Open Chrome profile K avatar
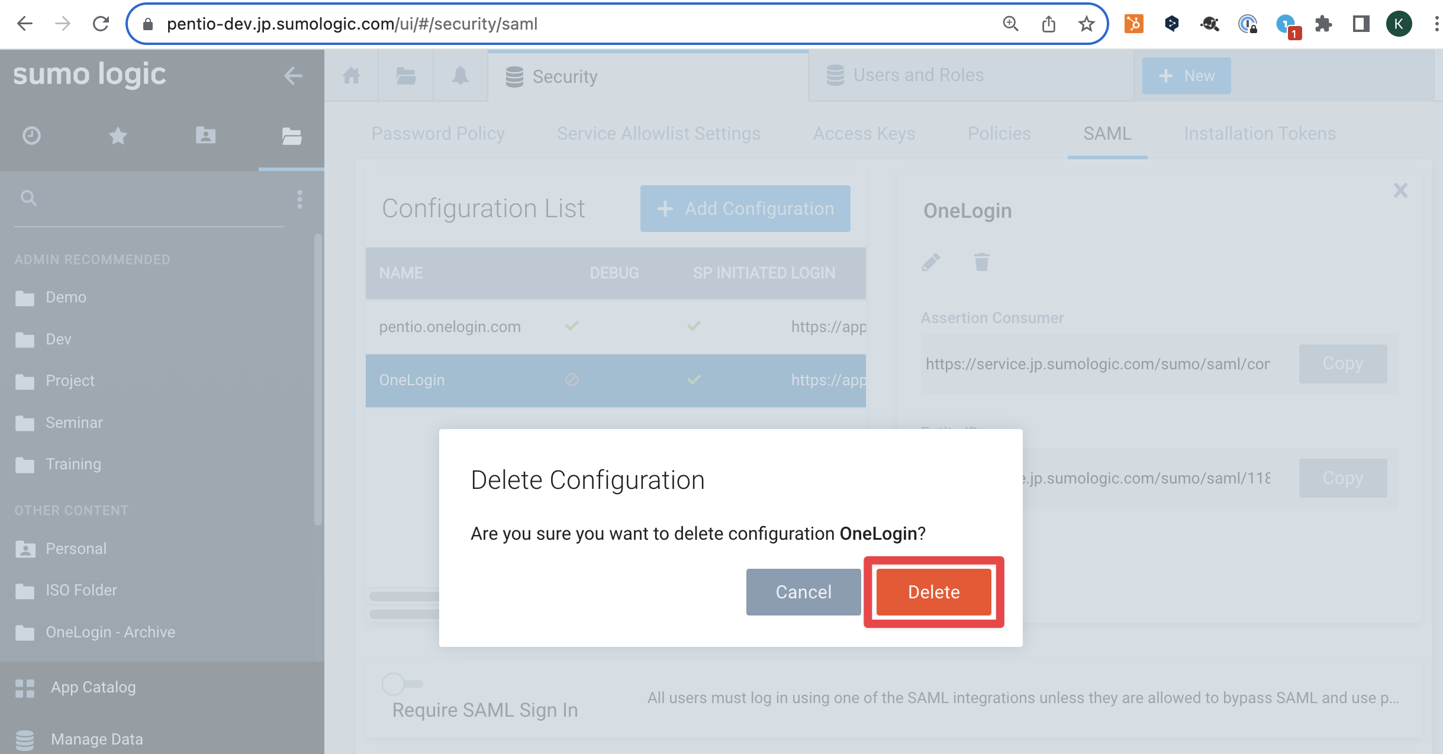This screenshot has width=1443, height=754. coord(1399,24)
